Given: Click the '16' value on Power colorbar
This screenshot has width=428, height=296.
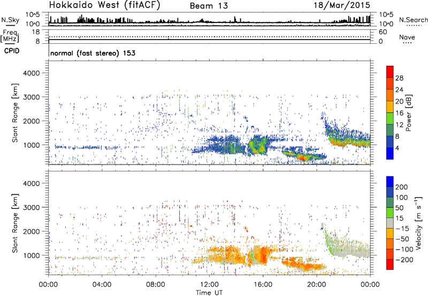Looking at the screenshot, I should pos(399,113).
